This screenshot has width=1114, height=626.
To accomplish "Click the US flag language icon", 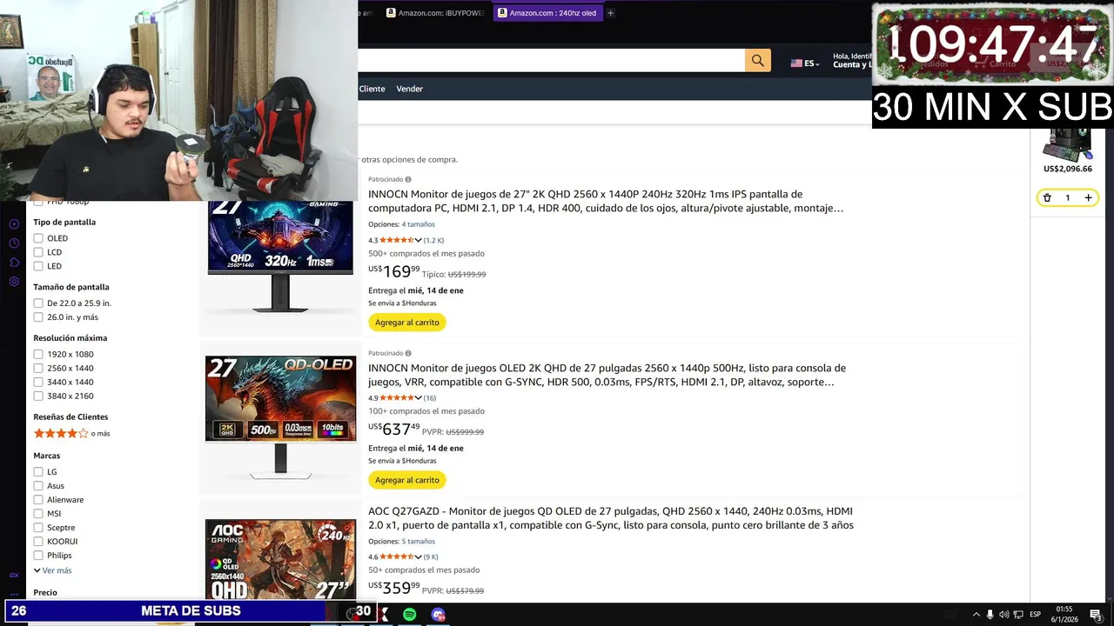I will (x=796, y=63).
